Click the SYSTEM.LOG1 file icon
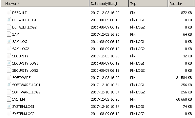 tap(9, 107)
